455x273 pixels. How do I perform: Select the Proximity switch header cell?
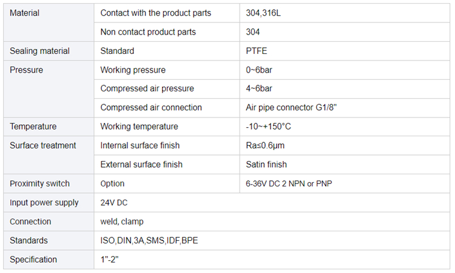pyautogui.click(x=49, y=183)
